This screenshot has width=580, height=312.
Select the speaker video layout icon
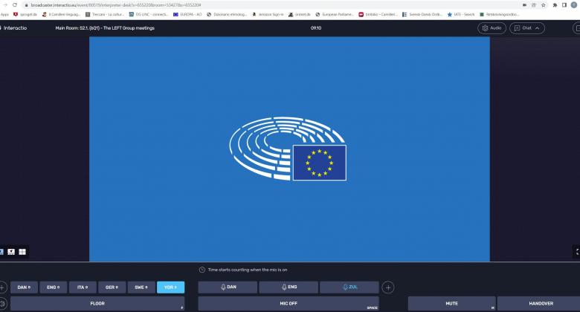[11, 252]
